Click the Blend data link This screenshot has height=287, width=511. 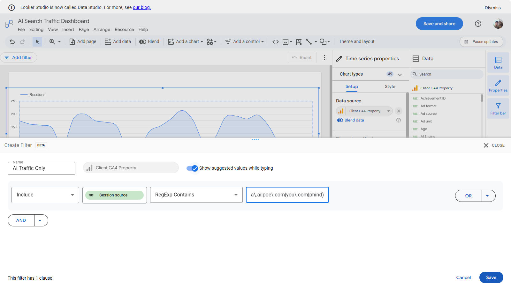[x=351, y=120]
